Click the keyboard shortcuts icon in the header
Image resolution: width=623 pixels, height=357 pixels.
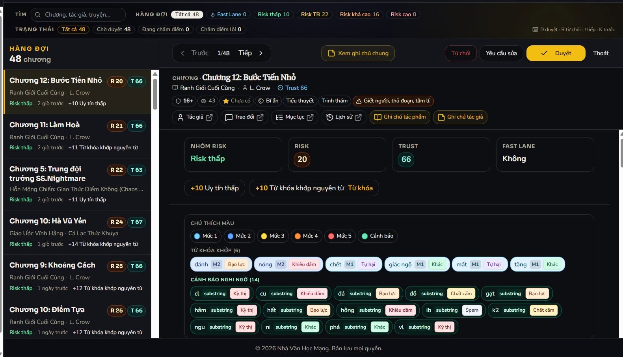click(535, 30)
